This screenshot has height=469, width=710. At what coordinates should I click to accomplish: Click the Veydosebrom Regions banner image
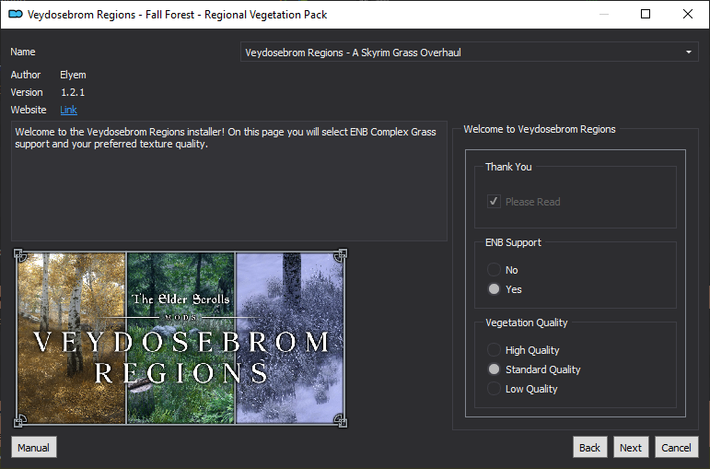point(180,338)
